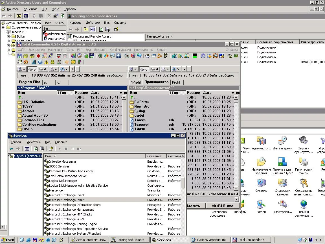Viewport: 325px width, 244px height.
Task: Click the up-one-level icon in Routing toolbar
Action: 86,29
